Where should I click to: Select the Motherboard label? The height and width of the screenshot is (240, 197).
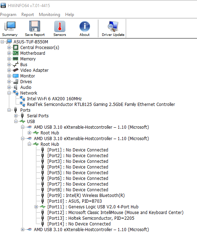[x=33, y=53]
